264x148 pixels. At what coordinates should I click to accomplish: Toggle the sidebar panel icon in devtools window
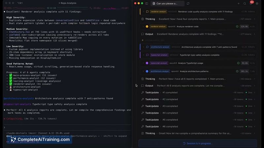pyautogui.click(x=147, y=3)
